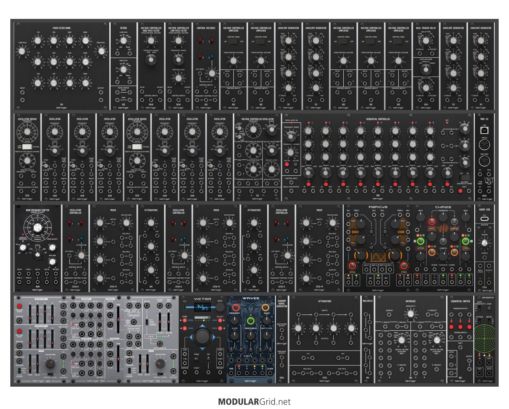Image resolution: width=509 pixels, height=409 pixels.
Task: Turn the Sequential Controller Frequency Range selector
Action: point(291,136)
